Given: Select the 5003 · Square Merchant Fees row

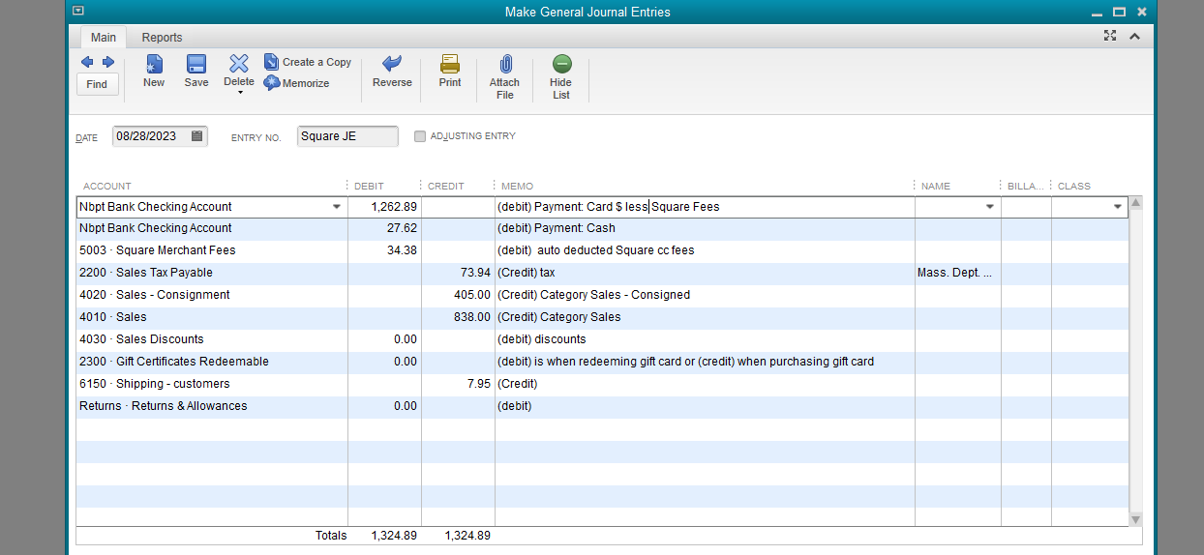Looking at the screenshot, I should coord(602,250).
